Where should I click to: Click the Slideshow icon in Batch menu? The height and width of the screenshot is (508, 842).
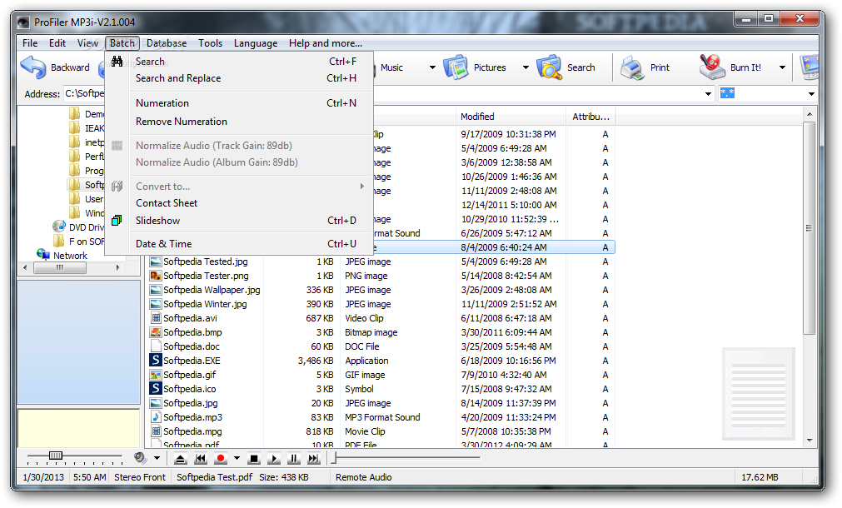117,221
